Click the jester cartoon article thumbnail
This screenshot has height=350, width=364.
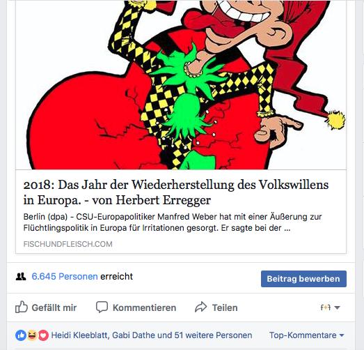pos(181,85)
